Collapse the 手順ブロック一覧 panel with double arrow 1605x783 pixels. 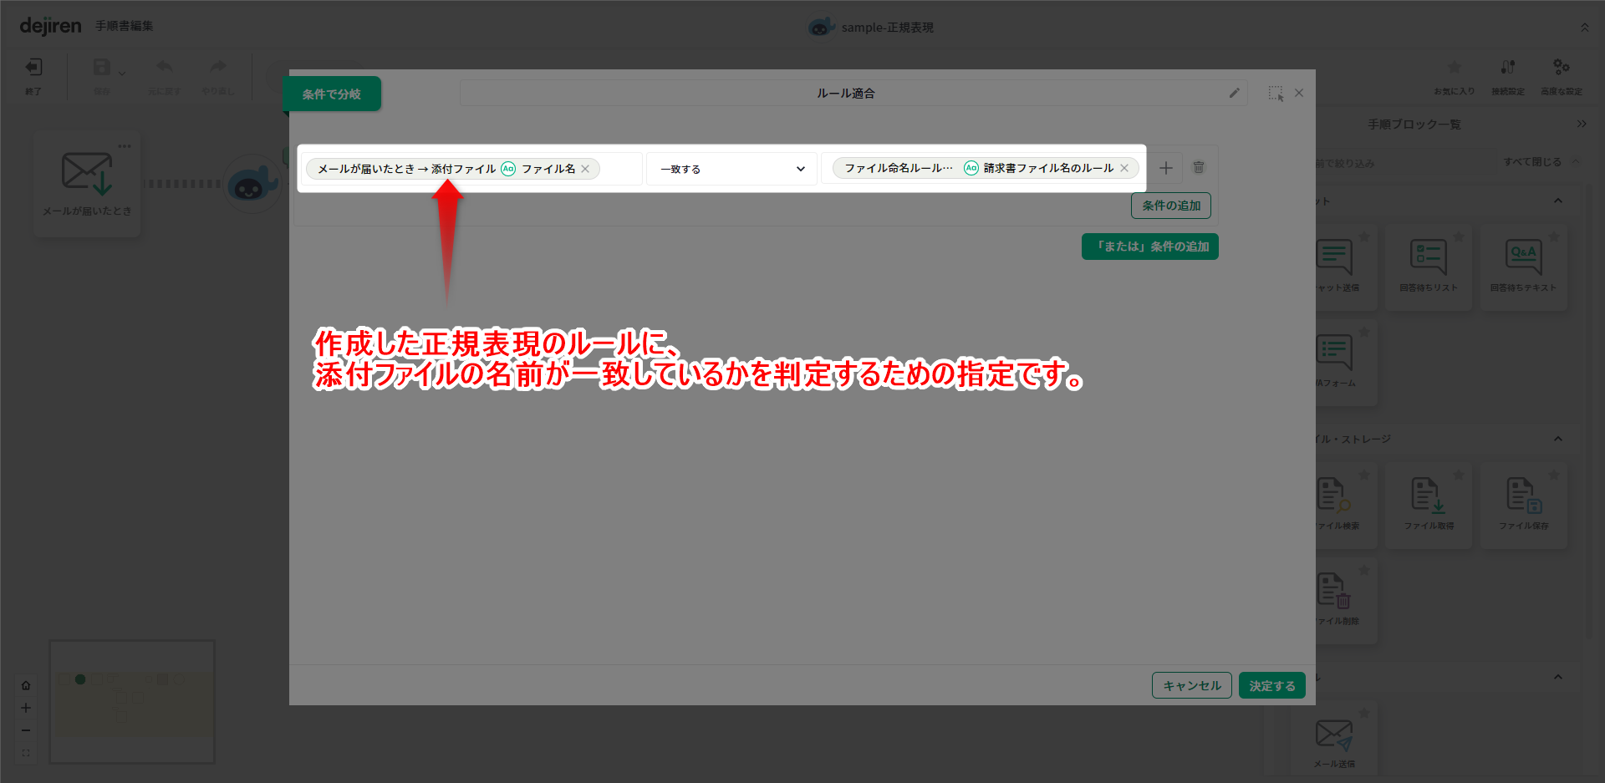1582,124
